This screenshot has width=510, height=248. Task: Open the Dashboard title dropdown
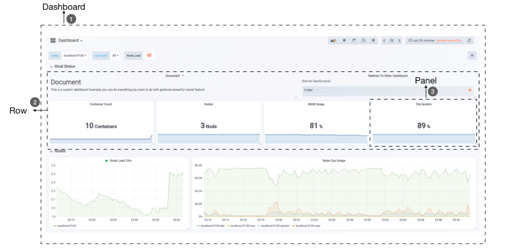click(70, 41)
